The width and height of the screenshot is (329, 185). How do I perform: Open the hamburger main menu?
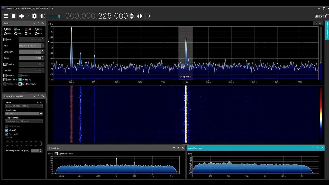(x=5, y=16)
